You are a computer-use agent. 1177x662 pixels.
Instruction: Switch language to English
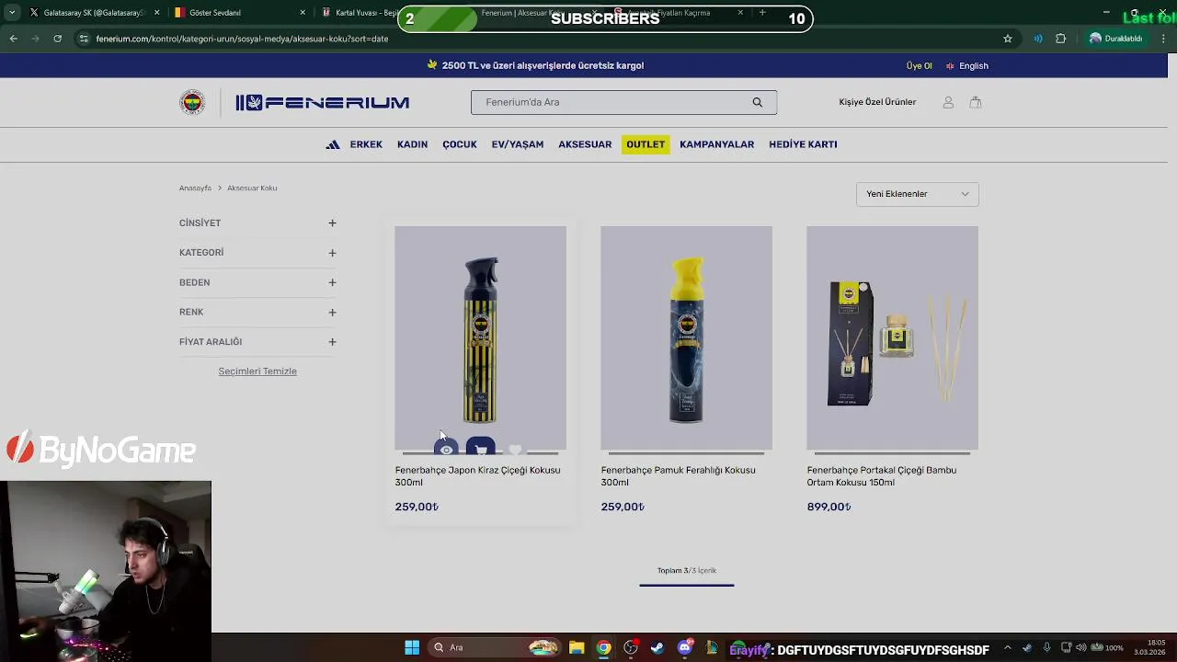[967, 66]
